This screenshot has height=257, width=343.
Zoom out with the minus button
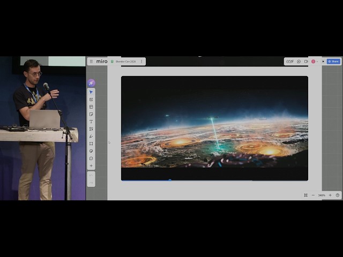pyautogui.click(x=313, y=195)
